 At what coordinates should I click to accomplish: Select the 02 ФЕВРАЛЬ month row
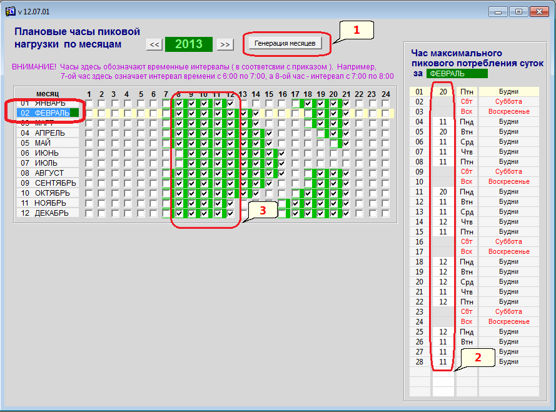tap(49, 113)
